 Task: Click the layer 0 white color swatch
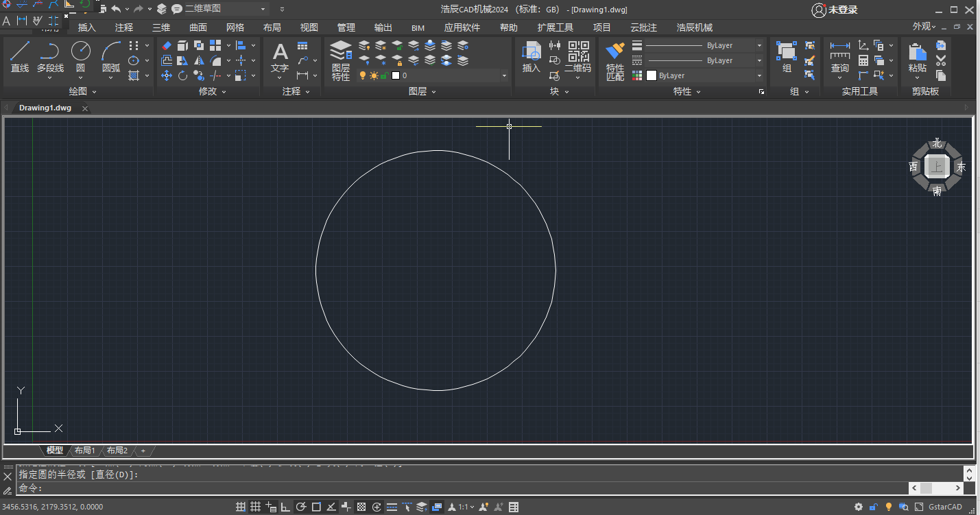pos(396,75)
